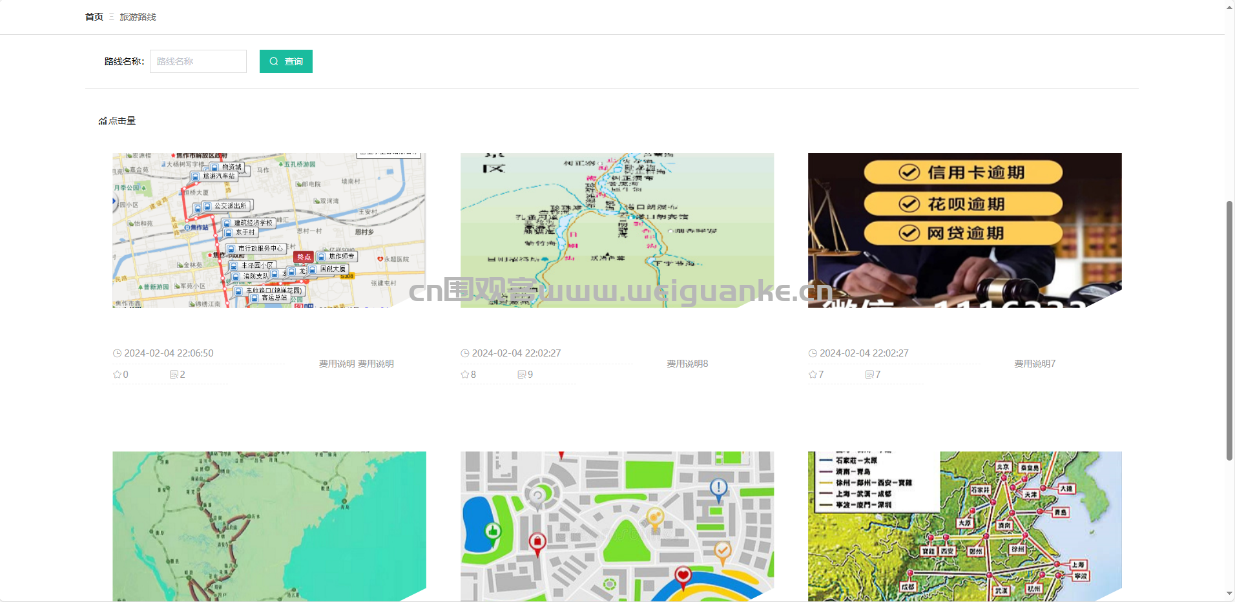
Task: Click star favorite icon showing 8
Action: click(465, 375)
